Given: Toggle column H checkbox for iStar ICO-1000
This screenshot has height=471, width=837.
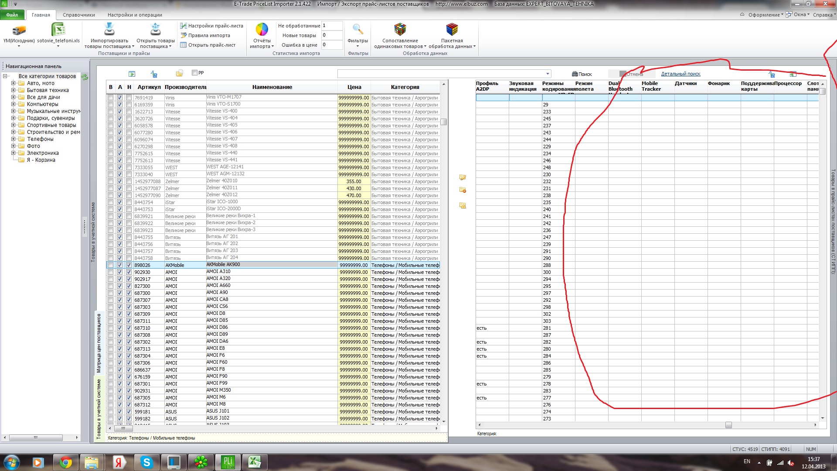Looking at the screenshot, I should [129, 202].
